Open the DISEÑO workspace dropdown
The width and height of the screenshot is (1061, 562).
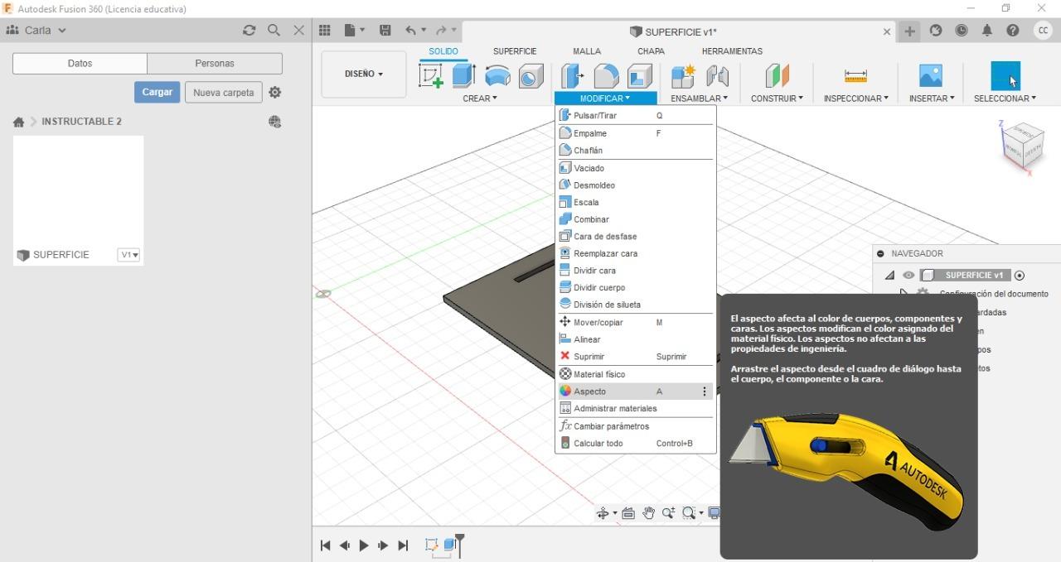point(364,74)
